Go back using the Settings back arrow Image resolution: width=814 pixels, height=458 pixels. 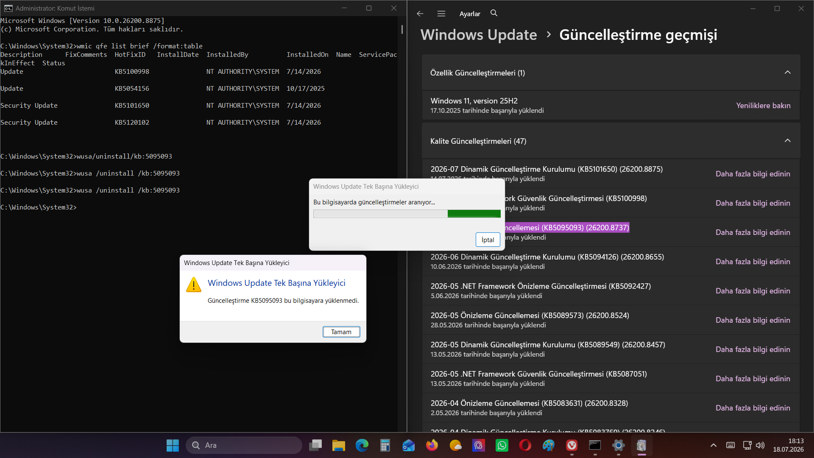click(420, 14)
